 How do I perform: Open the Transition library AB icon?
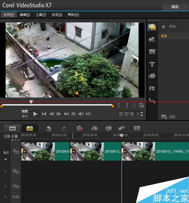coord(152,52)
